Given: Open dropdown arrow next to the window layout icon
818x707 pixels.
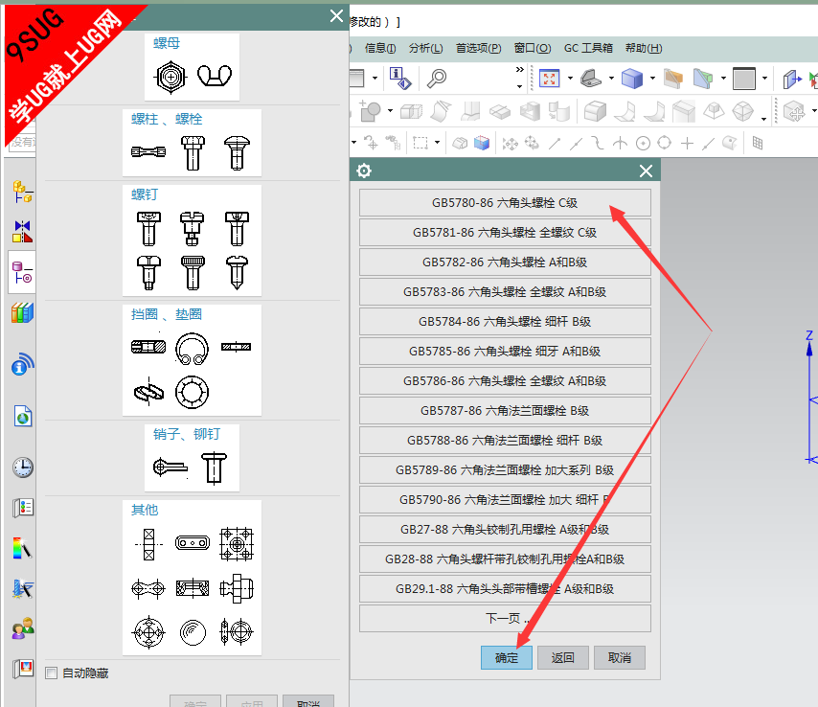Looking at the screenshot, I should (x=375, y=79).
